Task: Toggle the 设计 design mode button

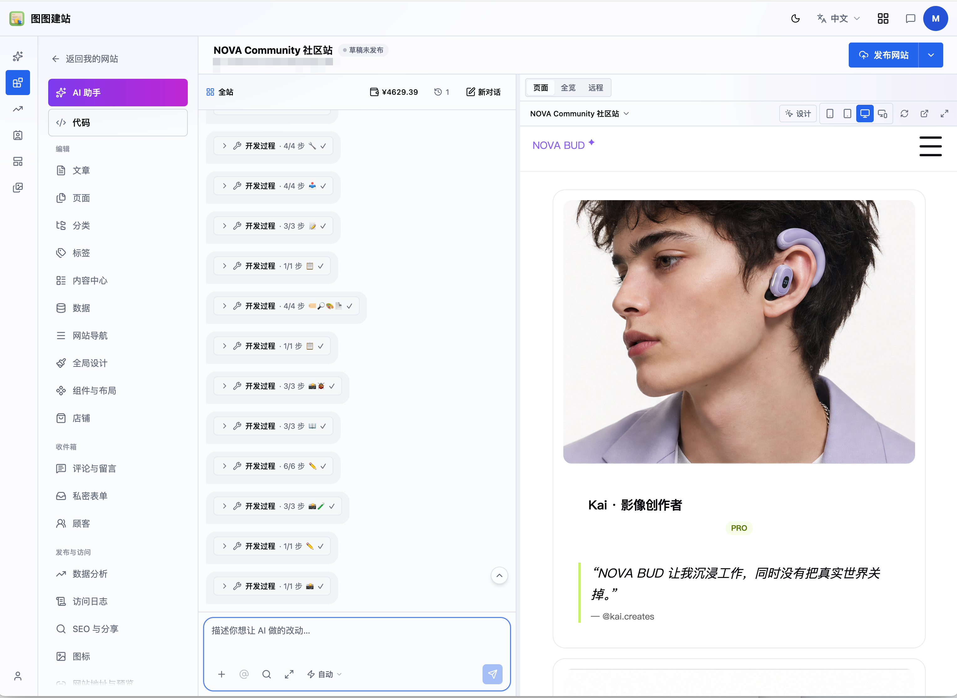Action: [x=798, y=114]
